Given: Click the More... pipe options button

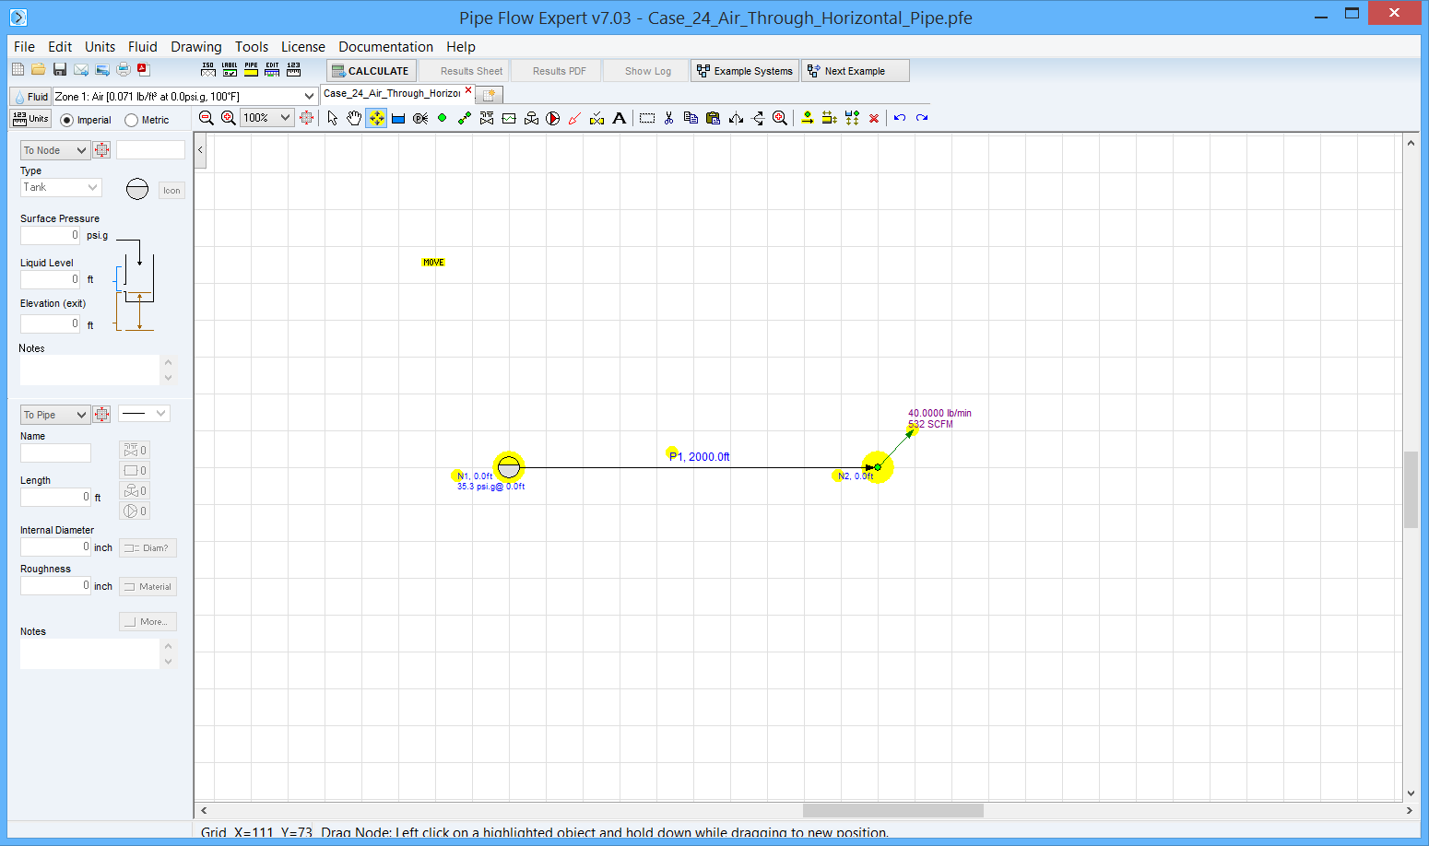Looking at the screenshot, I should tap(148, 622).
